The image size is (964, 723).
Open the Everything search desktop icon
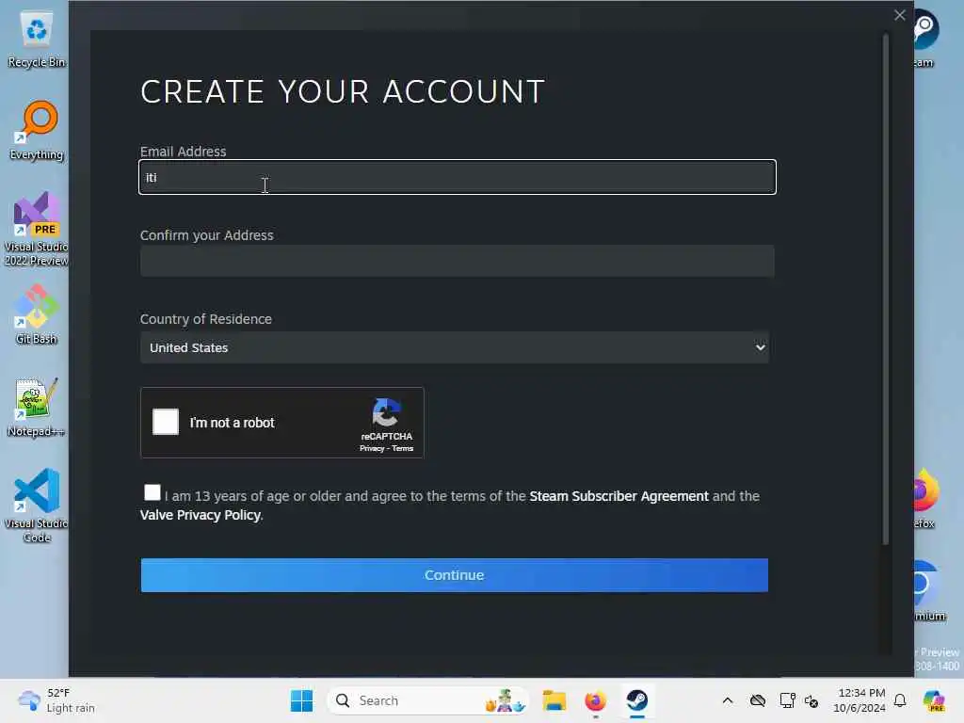coord(37,130)
